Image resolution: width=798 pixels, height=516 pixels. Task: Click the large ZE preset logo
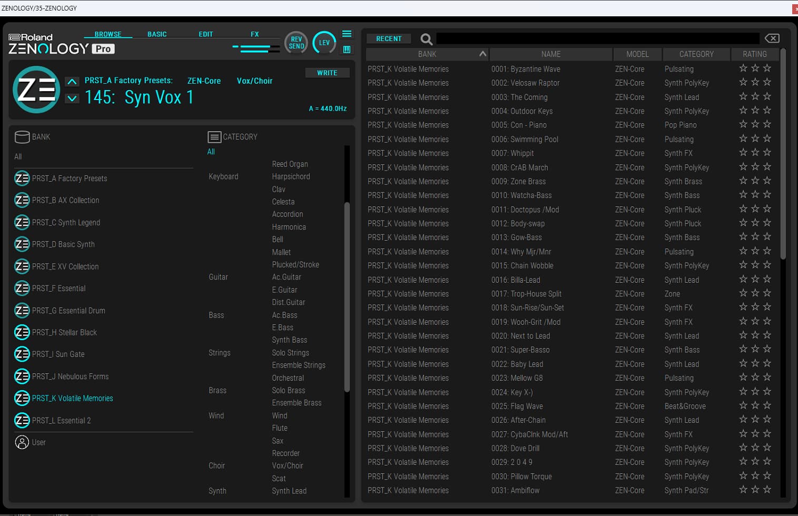click(x=36, y=90)
